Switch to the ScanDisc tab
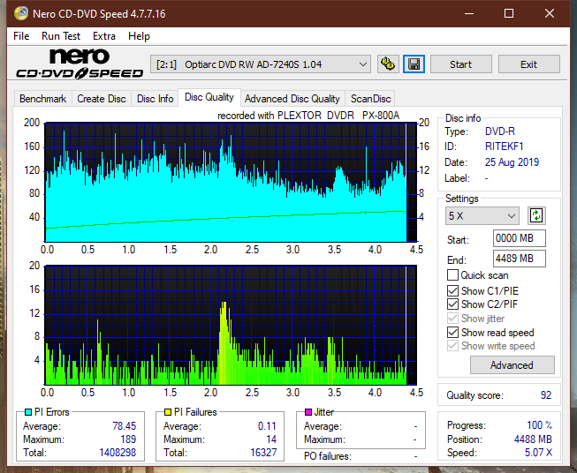The image size is (577, 473). click(x=370, y=99)
